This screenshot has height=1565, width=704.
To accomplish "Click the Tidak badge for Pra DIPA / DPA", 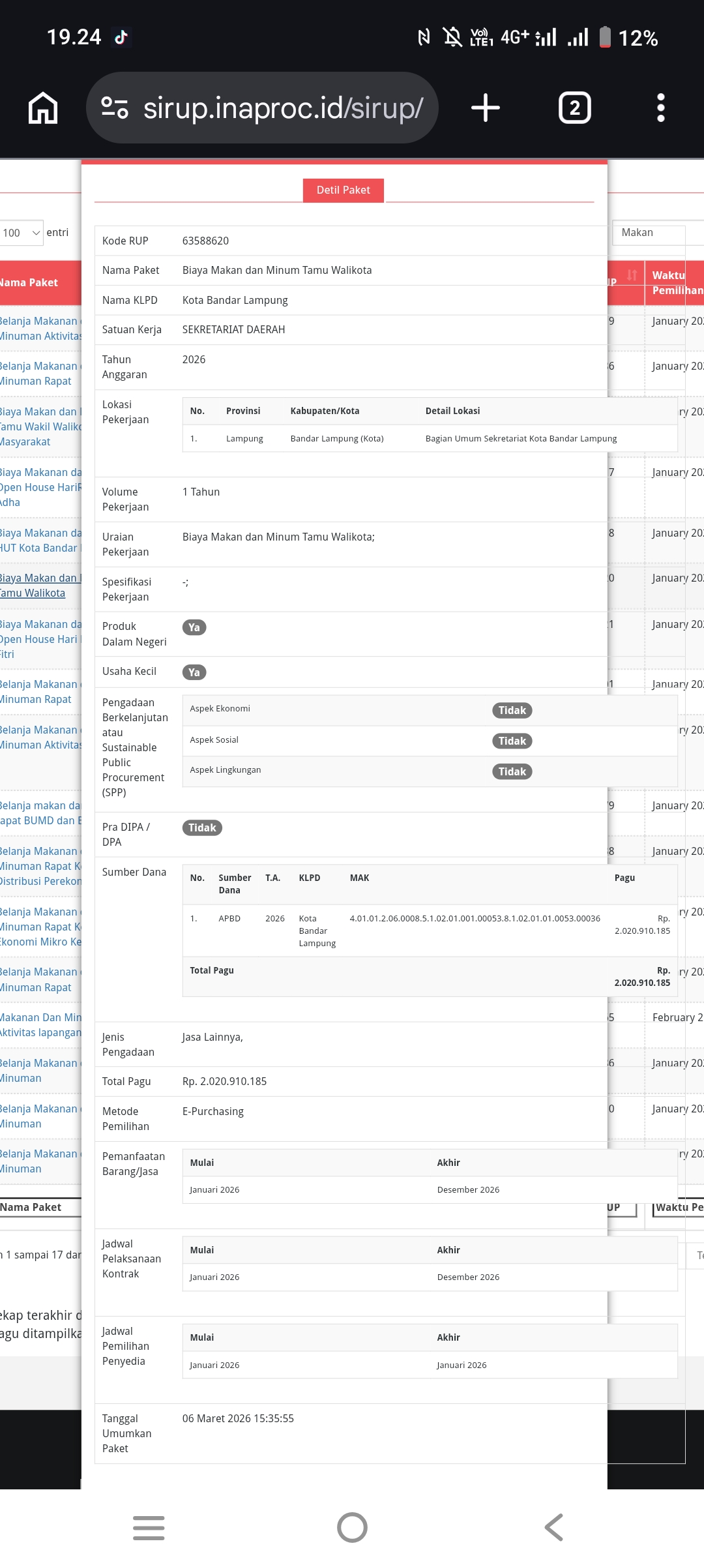I will (202, 827).
